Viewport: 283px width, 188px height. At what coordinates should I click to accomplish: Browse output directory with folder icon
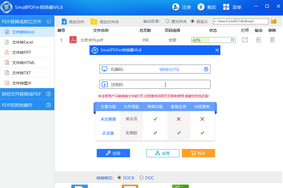pyautogui.click(x=273, y=21)
